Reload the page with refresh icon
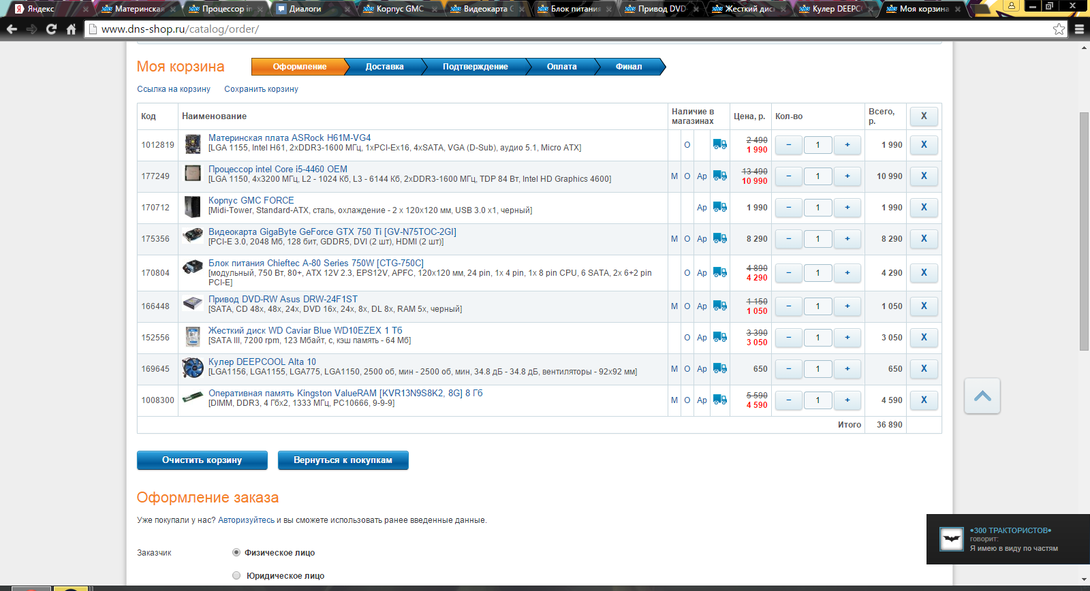The image size is (1090, 591). click(x=51, y=29)
